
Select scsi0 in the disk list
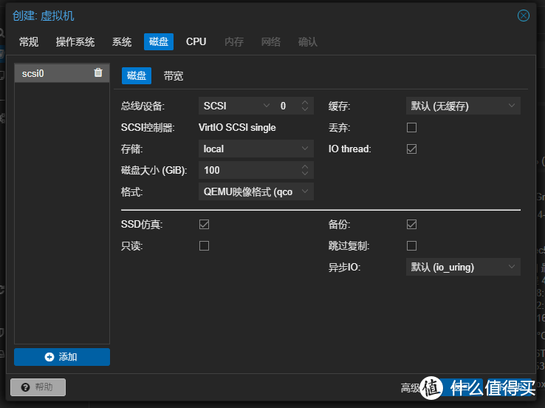click(52, 72)
